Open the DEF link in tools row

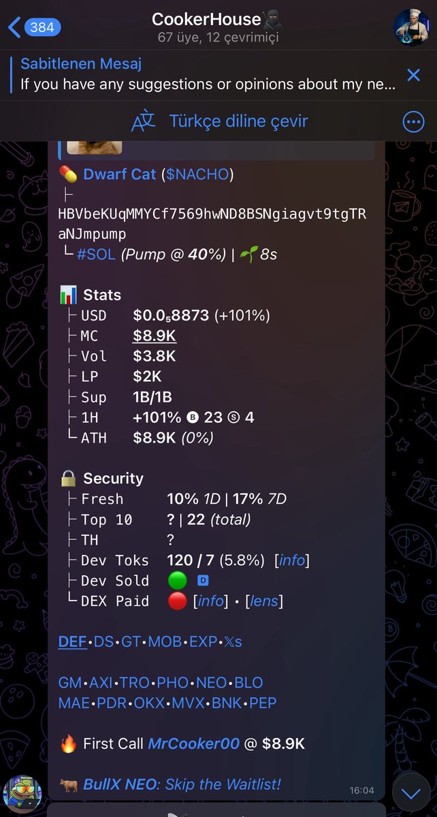pos(72,641)
